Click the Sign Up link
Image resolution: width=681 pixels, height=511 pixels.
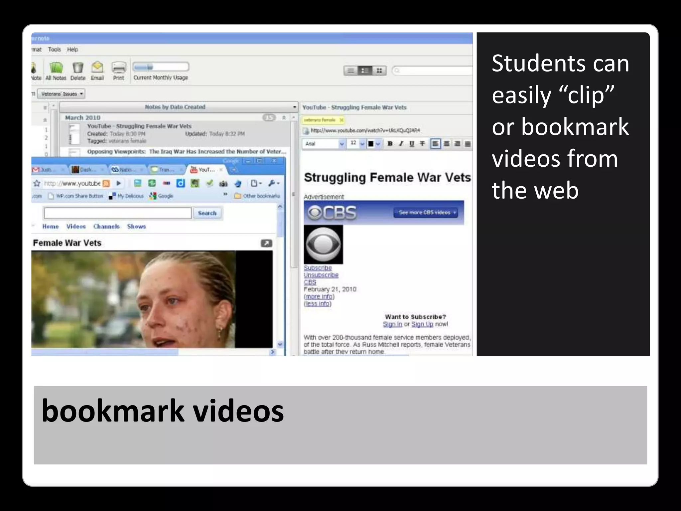click(422, 324)
